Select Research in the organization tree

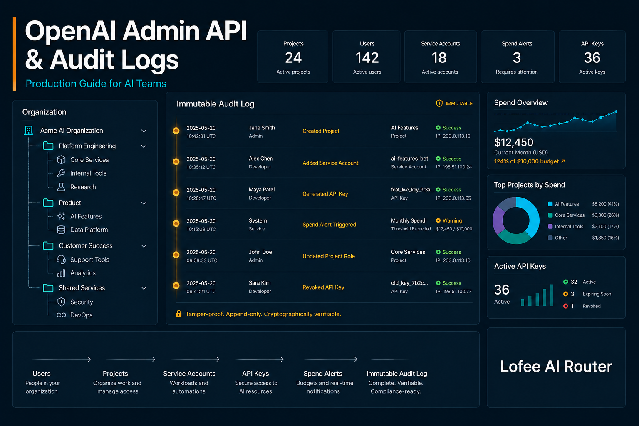tap(83, 187)
